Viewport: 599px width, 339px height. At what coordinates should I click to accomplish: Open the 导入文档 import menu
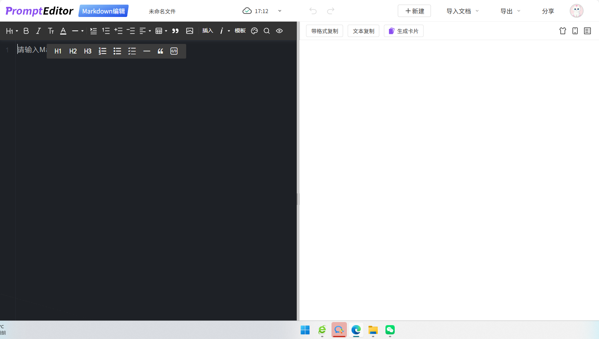coord(463,11)
